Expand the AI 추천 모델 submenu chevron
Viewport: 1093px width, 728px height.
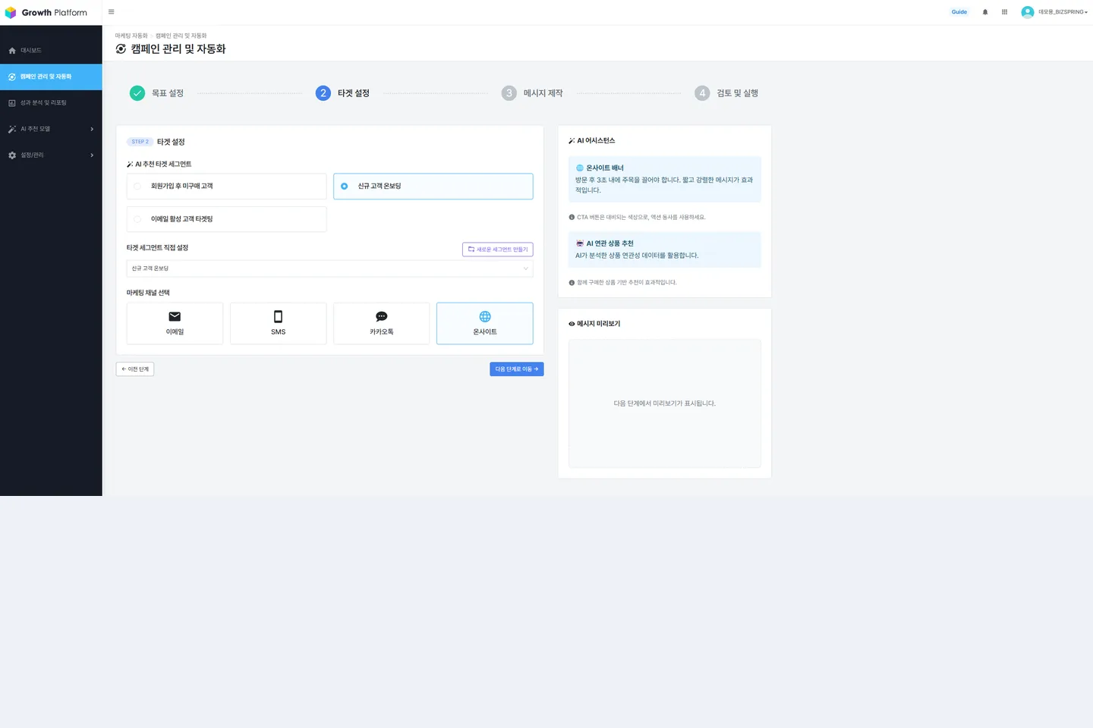[x=92, y=130]
